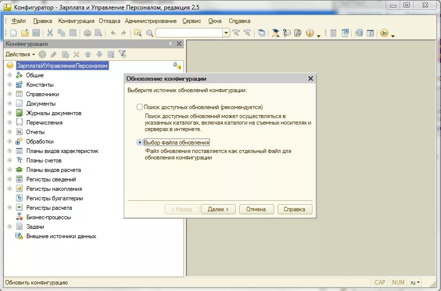Click the 'Далее >' button
The image size is (441, 291).
click(x=218, y=209)
